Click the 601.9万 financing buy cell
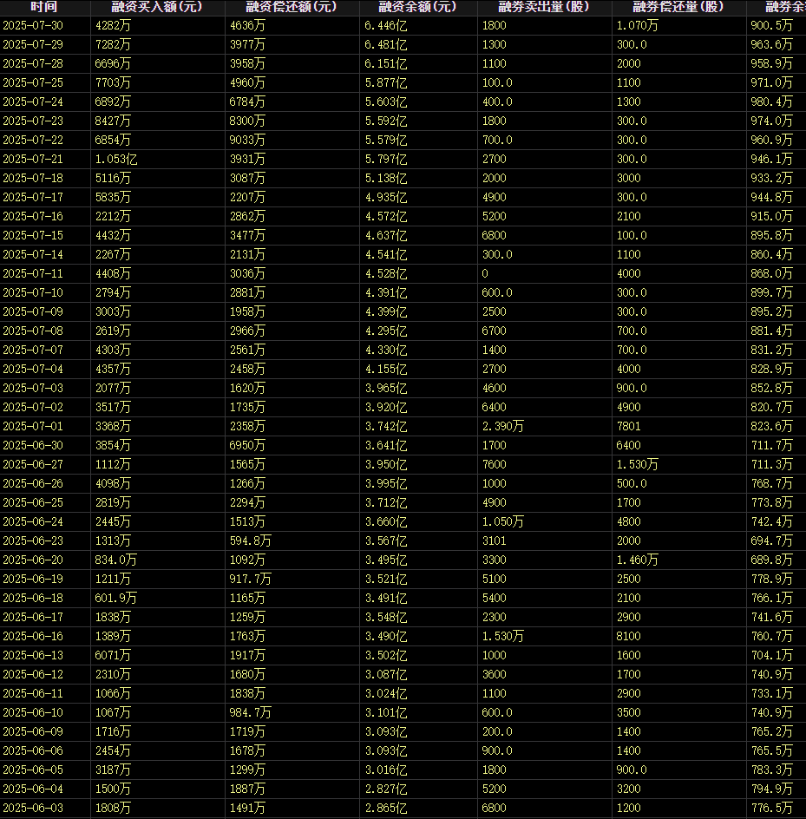806x819 pixels. pyautogui.click(x=116, y=599)
